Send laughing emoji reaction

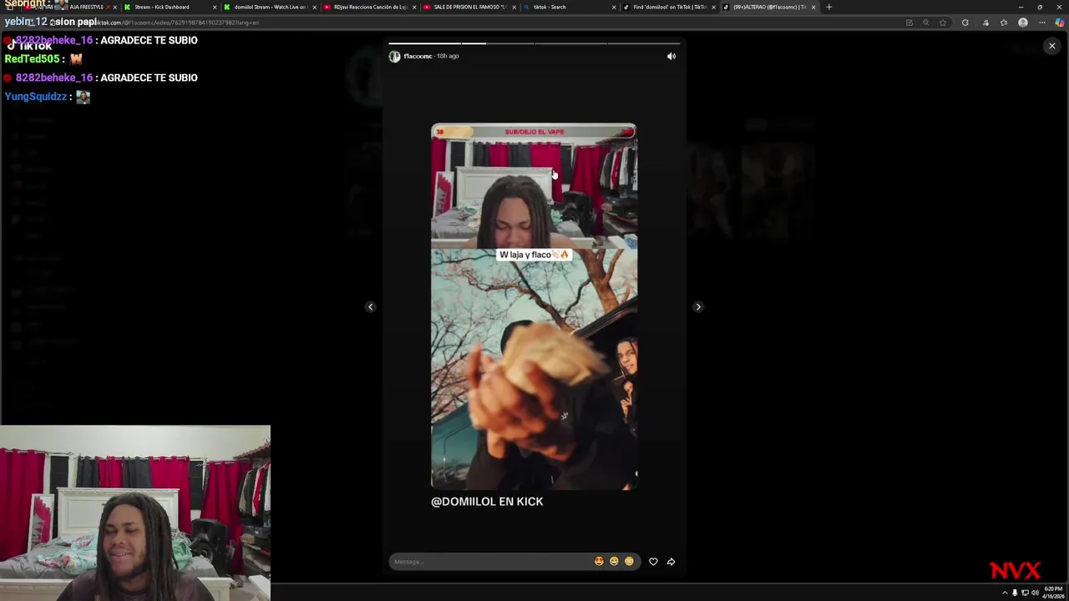pos(614,562)
